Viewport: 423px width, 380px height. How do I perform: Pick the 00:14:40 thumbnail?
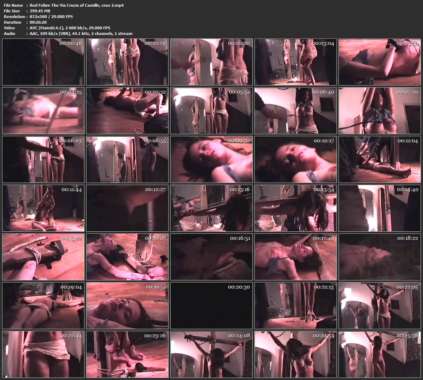(380, 208)
